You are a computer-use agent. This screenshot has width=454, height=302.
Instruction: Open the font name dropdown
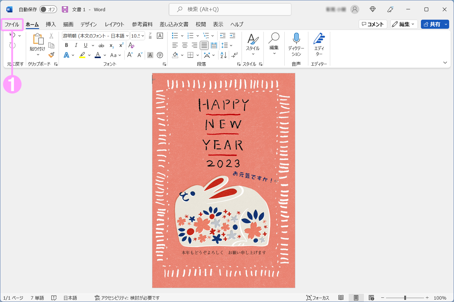127,36
